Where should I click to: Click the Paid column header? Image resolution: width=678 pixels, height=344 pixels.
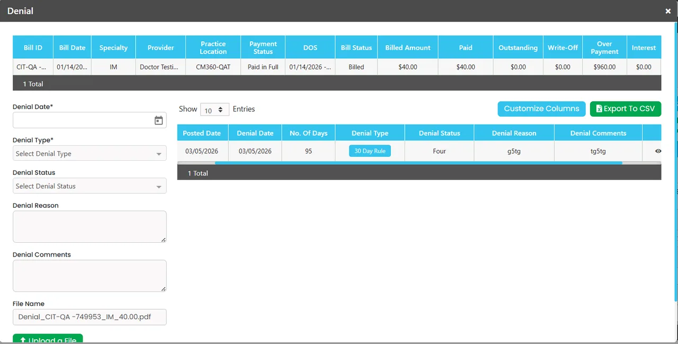click(x=466, y=48)
